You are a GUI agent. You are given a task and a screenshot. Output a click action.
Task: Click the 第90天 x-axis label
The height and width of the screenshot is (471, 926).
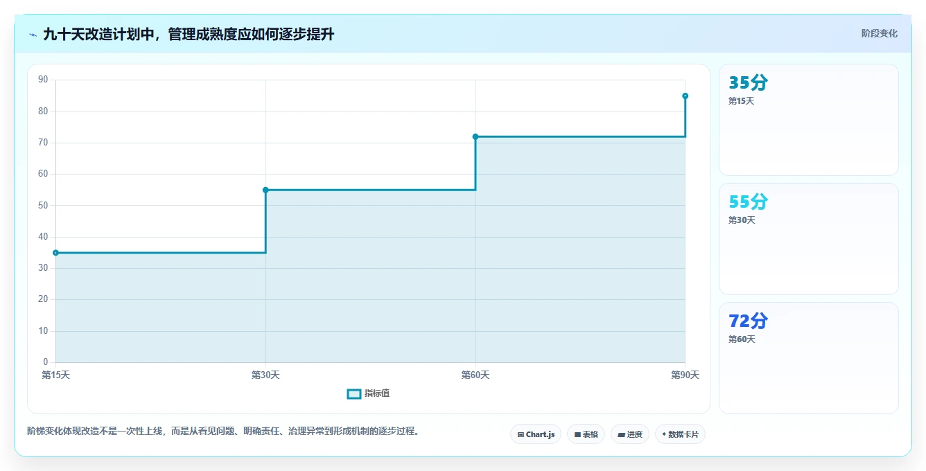tap(685, 375)
